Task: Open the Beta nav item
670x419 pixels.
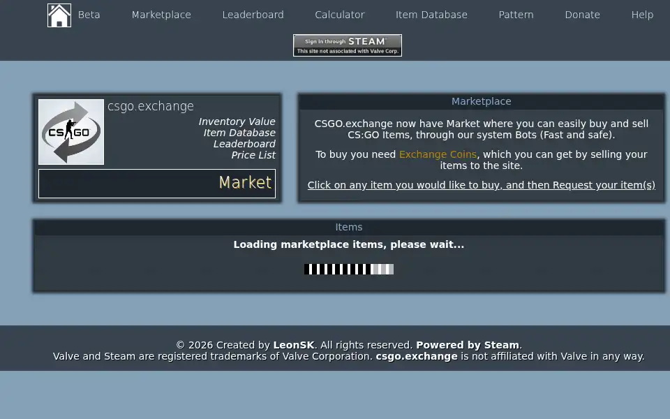Action: [x=89, y=15]
